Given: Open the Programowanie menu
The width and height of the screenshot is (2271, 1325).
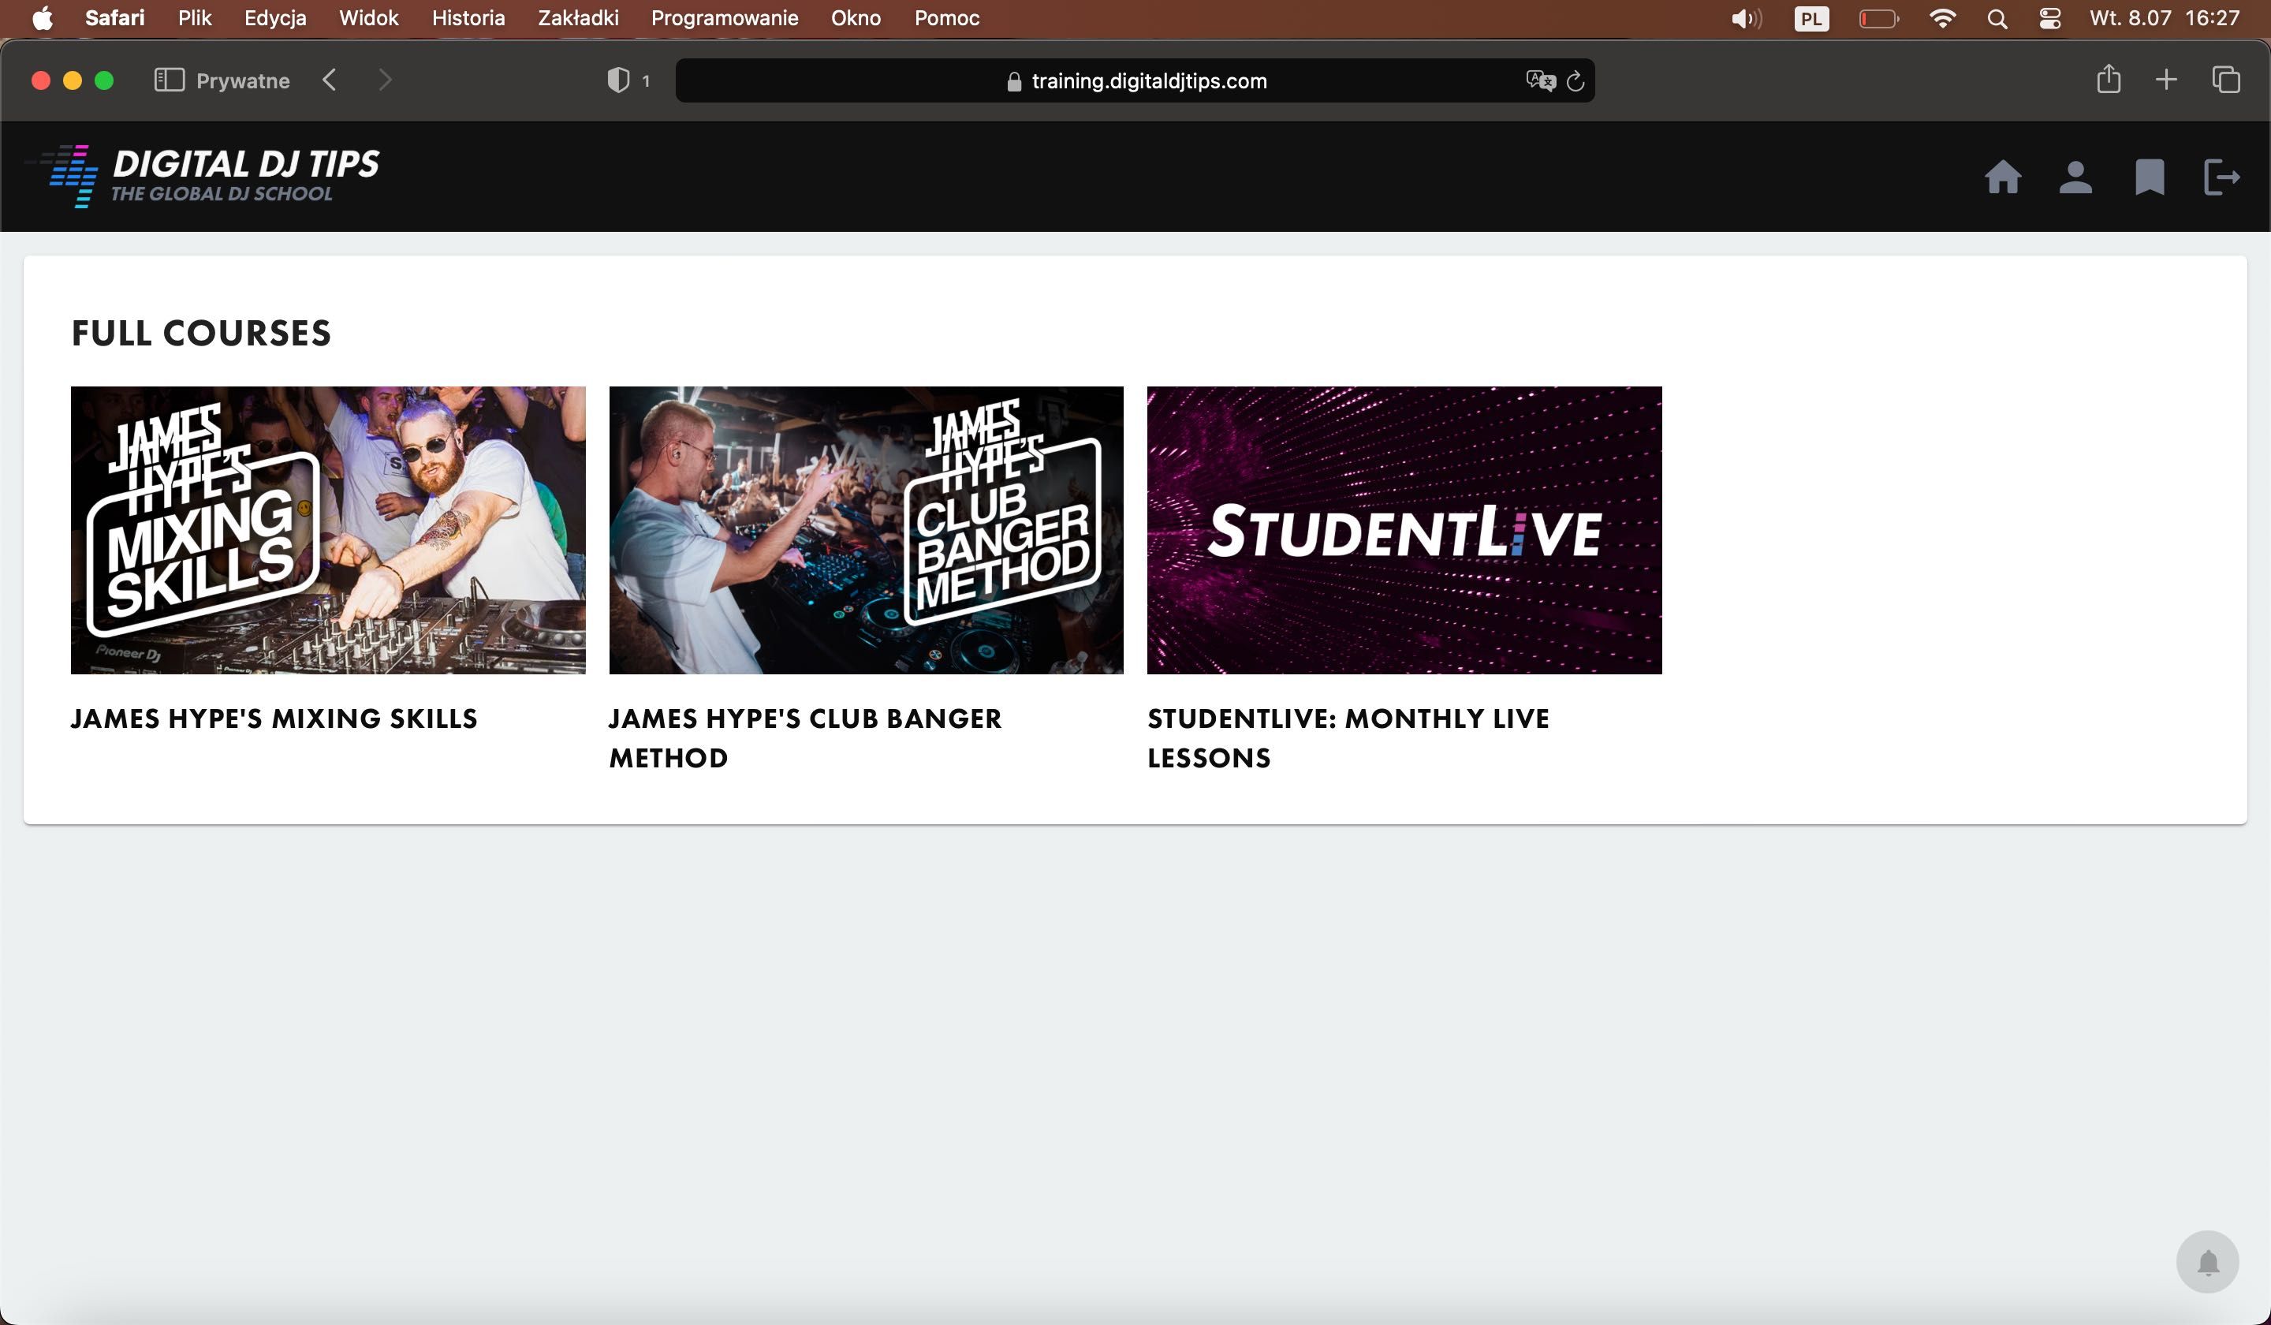Looking at the screenshot, I should pyautogui.click(x=725, y=18).
